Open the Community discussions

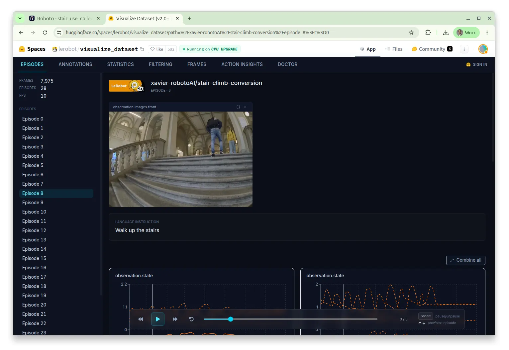432,49
